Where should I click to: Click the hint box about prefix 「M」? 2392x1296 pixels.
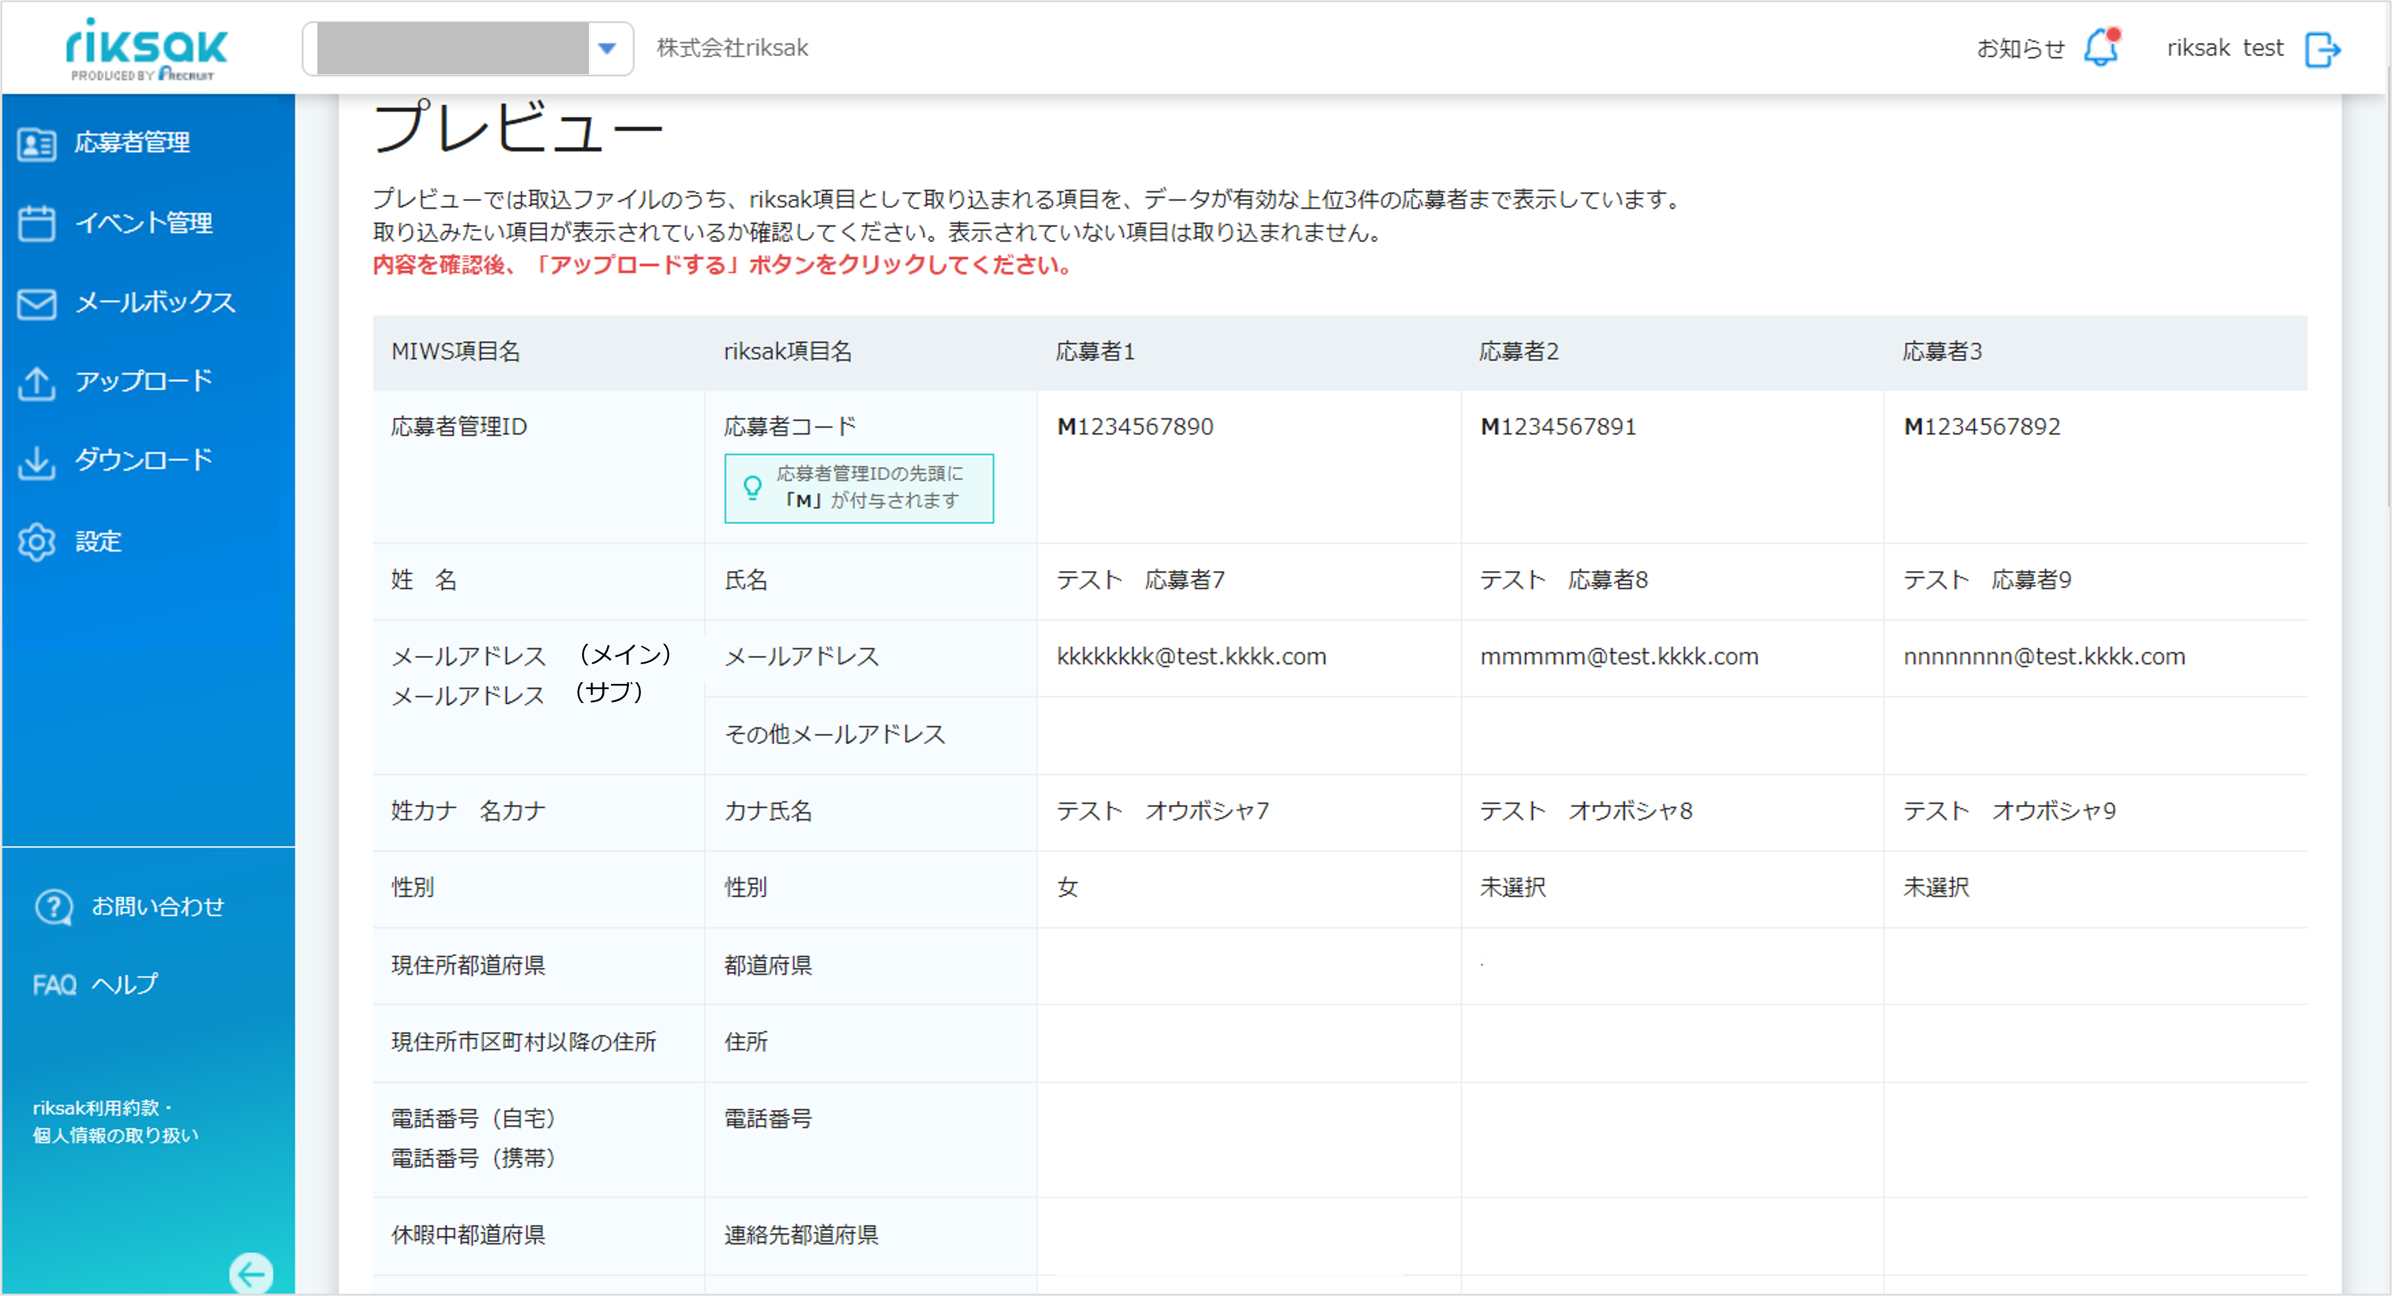point(859,488)
